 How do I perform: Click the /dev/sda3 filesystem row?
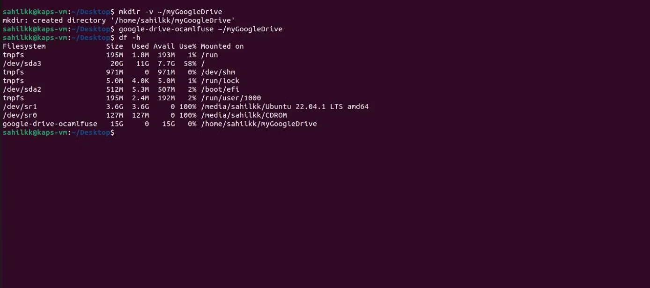pos(103,64)
